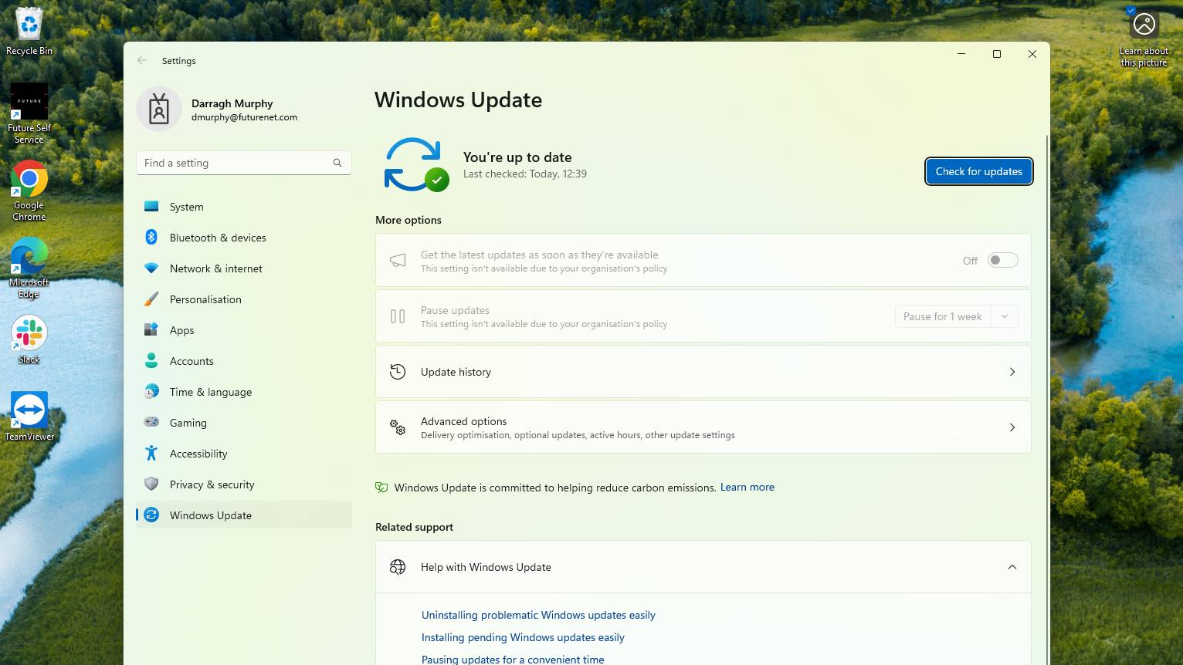This screenshot has height=665, width=1183.
Task: Expand Advanced options settings
Action: [703, 427]
